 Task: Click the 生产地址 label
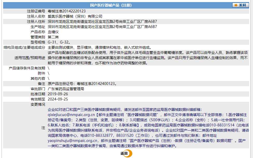(38, 27)
